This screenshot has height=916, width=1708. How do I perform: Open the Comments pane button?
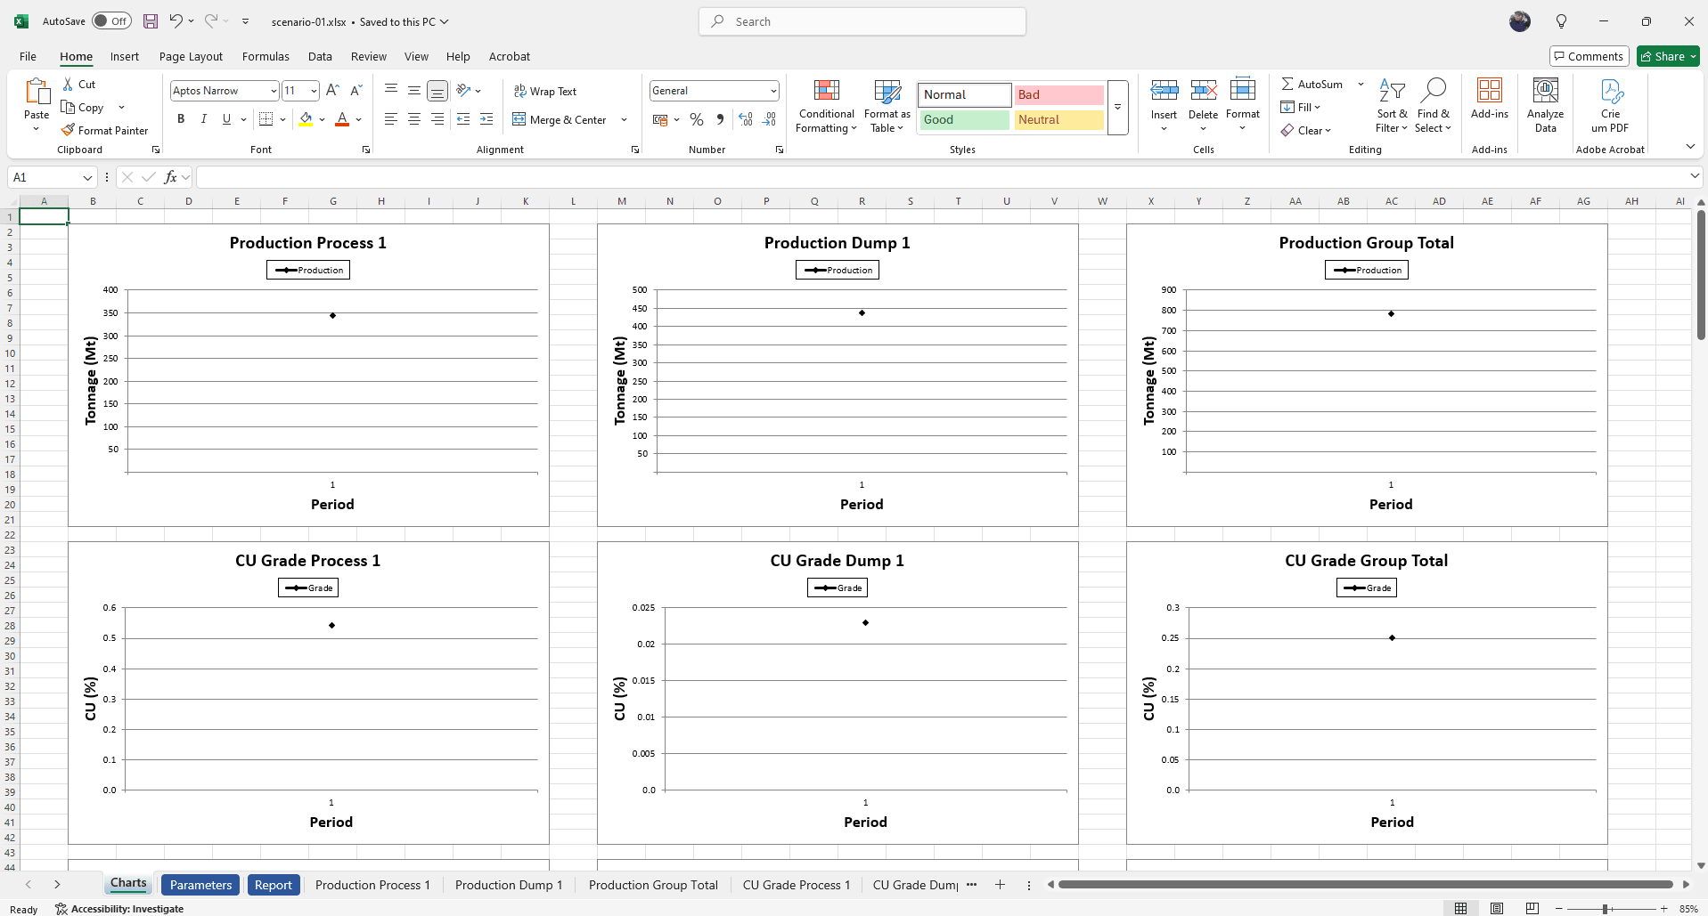pos(1589,56)
